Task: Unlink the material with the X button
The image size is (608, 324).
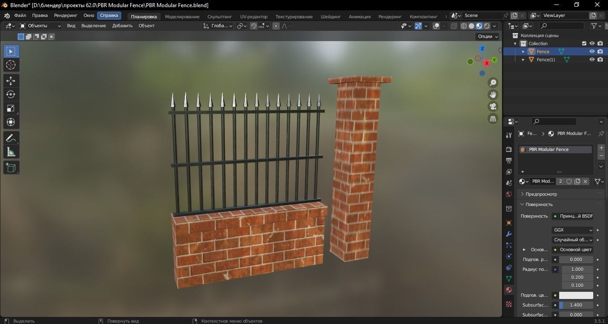Action: pos(585,181)
